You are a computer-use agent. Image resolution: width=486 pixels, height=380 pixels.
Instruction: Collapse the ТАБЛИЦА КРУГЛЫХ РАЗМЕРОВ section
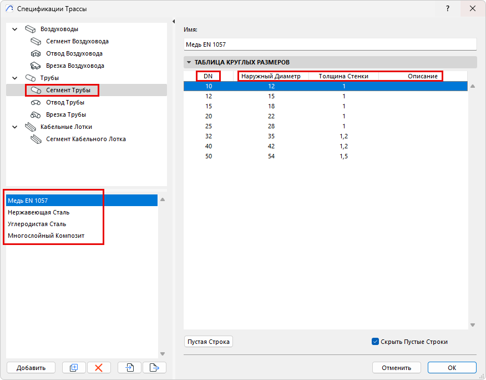189,62
